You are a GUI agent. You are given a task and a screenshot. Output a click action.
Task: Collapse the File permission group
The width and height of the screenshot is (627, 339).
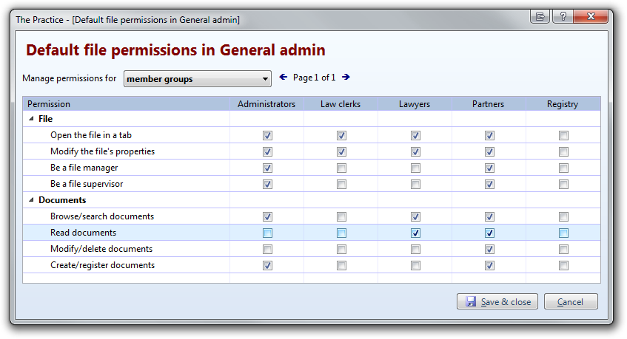click(31, 118)
